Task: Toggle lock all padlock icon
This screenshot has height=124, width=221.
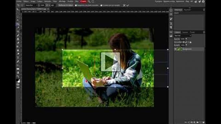Action: tap(190, 42)
